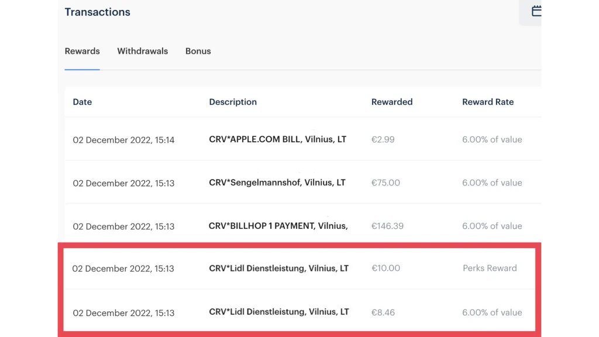This screenshot has height=337, width=599.
Task: Select the €2.99 rewarded amount
Action: [x=383, y=140]
